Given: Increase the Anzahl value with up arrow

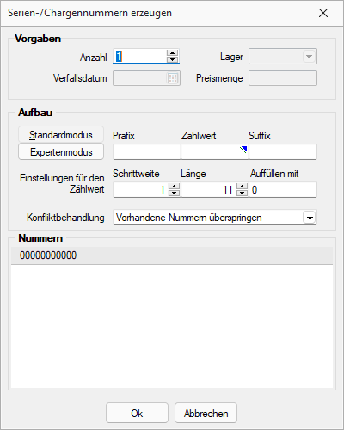Looking at the screenshot, I should pos(172,53).
